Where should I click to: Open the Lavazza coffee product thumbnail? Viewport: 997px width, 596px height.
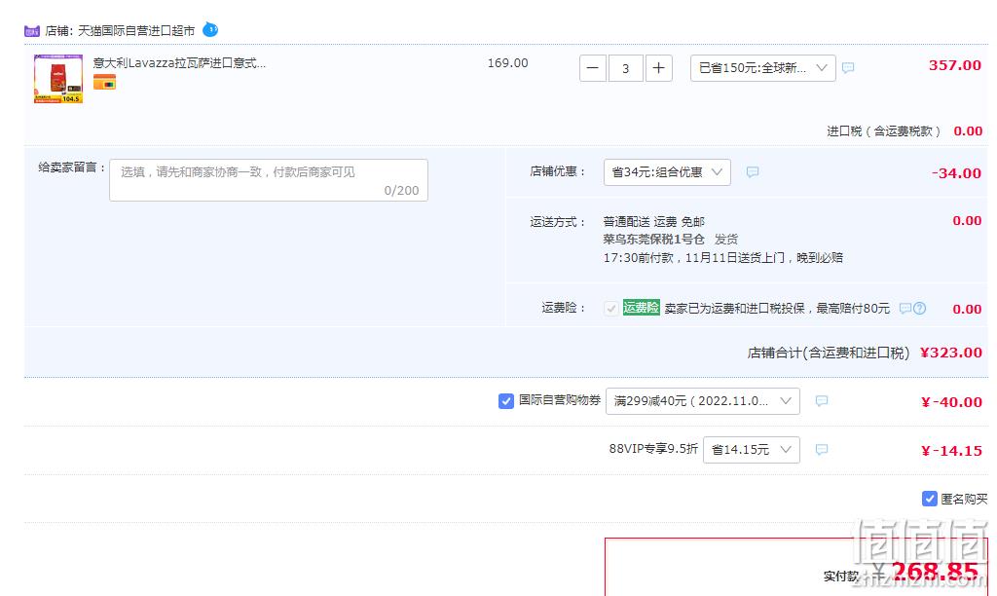pos(57,79)
